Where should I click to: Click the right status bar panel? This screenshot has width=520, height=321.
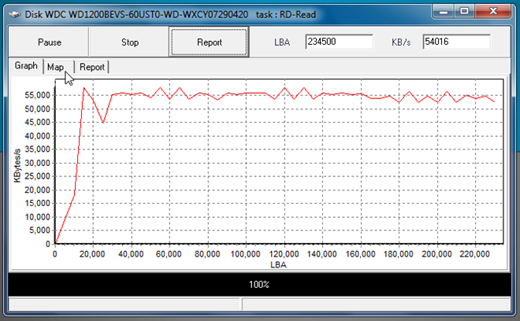(x=376, y=304)
